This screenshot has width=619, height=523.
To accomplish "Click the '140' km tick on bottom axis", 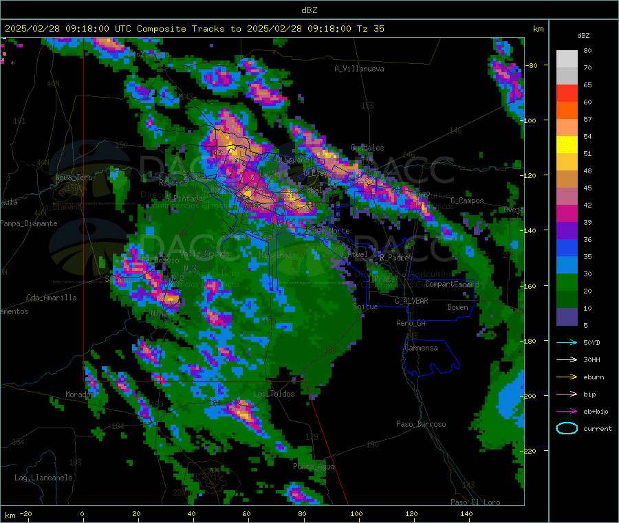I will [x=466, y=514].
